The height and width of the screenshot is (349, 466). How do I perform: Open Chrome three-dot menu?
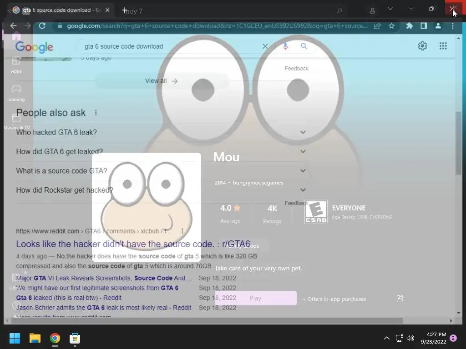[x=453, y=26]
